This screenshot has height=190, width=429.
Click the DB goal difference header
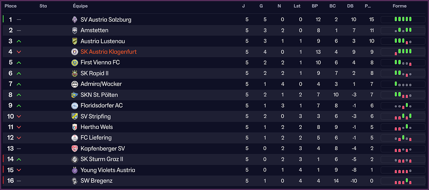350,6
